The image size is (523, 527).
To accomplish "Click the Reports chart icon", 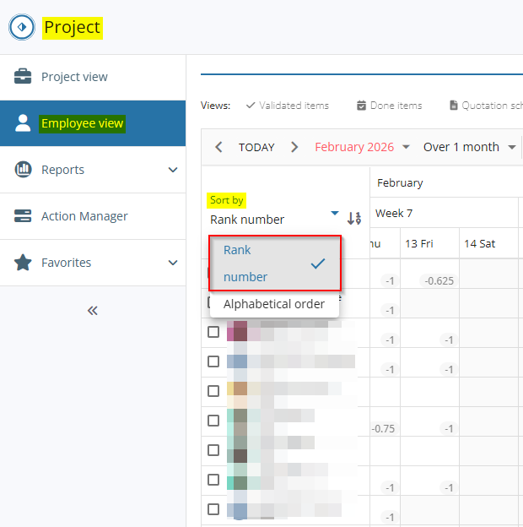I will click(x=23, y=170).
